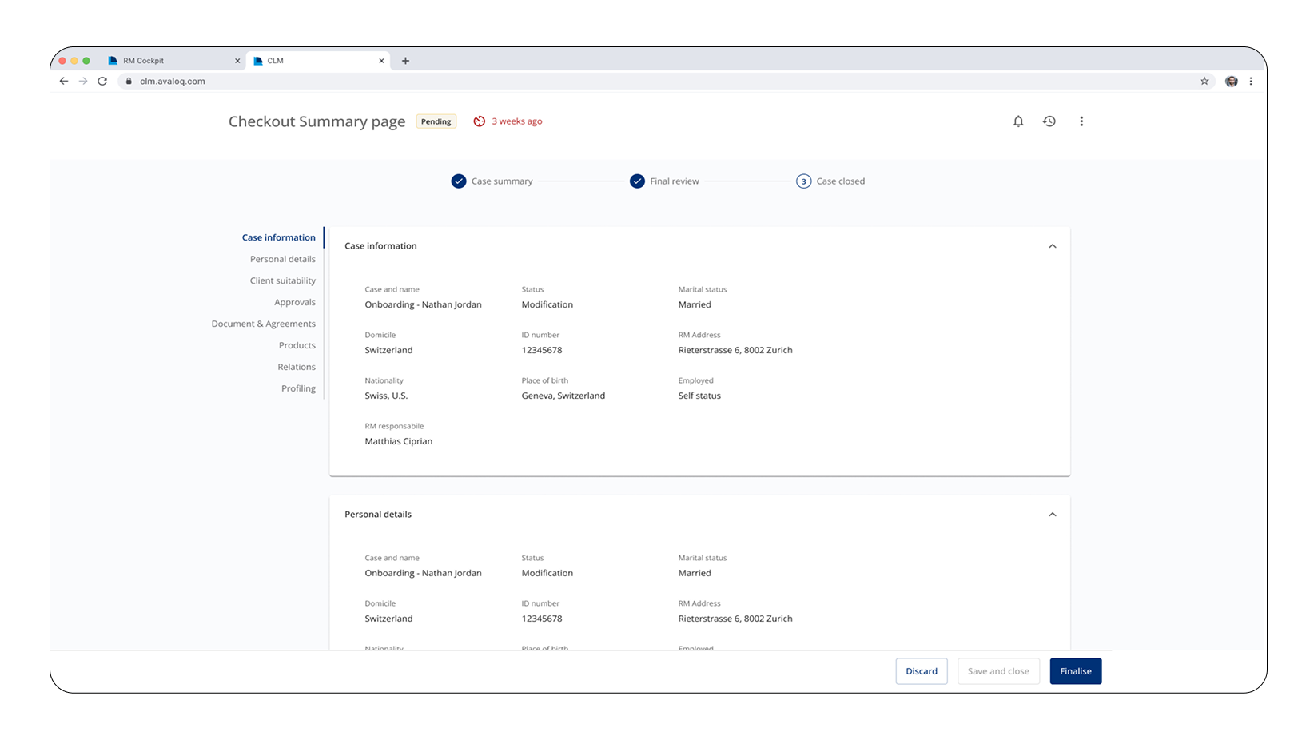The width and height of the screenshot is (1314, 740).
Task: Click the '3 weeks ago' timestamp
Action: [517, 121]
